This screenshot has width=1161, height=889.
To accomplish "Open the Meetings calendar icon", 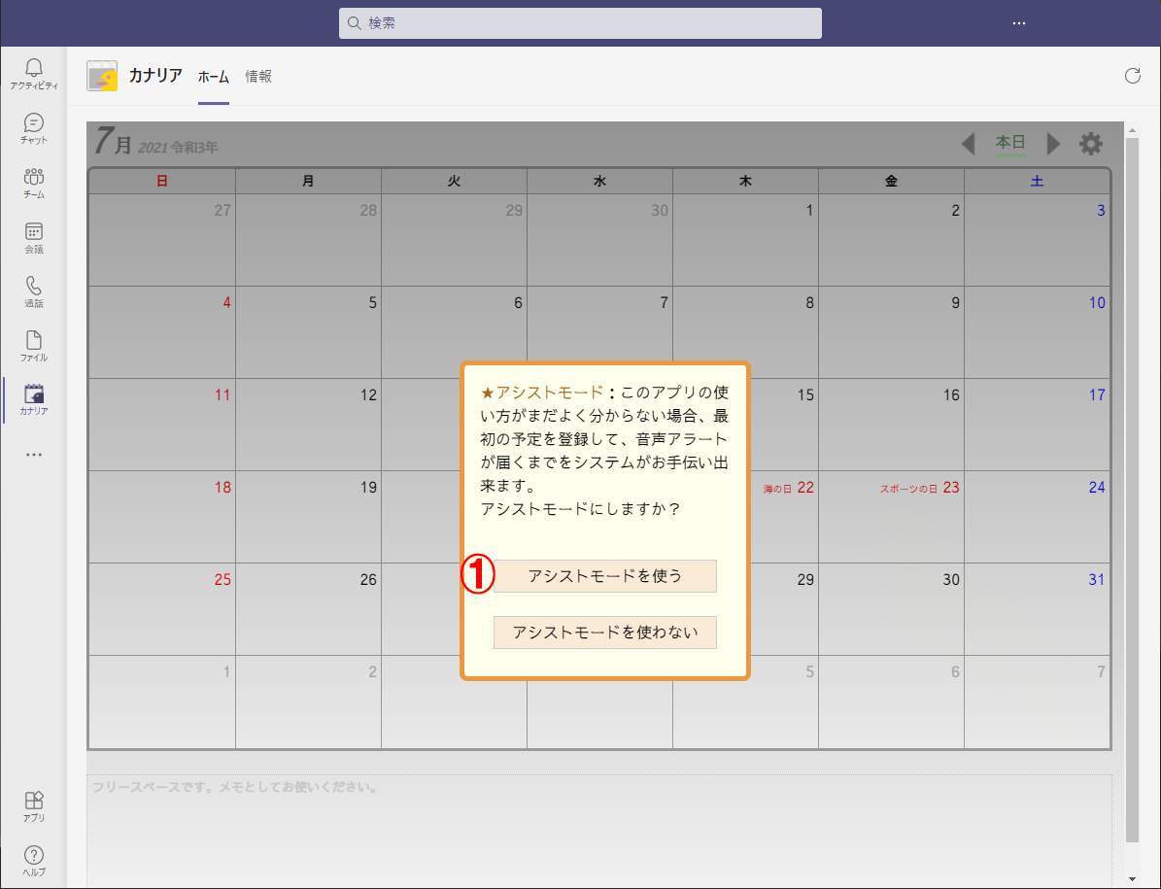I will (x=33, y=238).
